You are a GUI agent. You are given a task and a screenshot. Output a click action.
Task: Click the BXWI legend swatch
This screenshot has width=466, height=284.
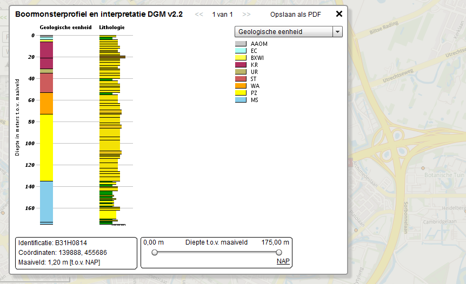(x=241, y=58)
